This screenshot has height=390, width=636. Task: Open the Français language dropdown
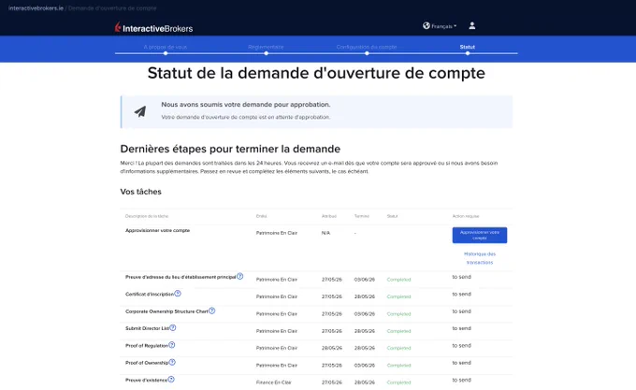coord(443,26)
